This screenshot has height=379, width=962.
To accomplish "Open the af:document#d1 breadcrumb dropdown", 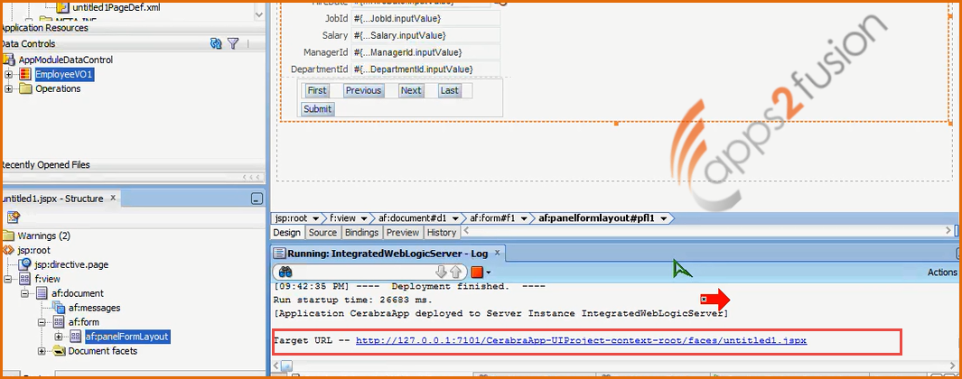I will (x=456, y=218).
